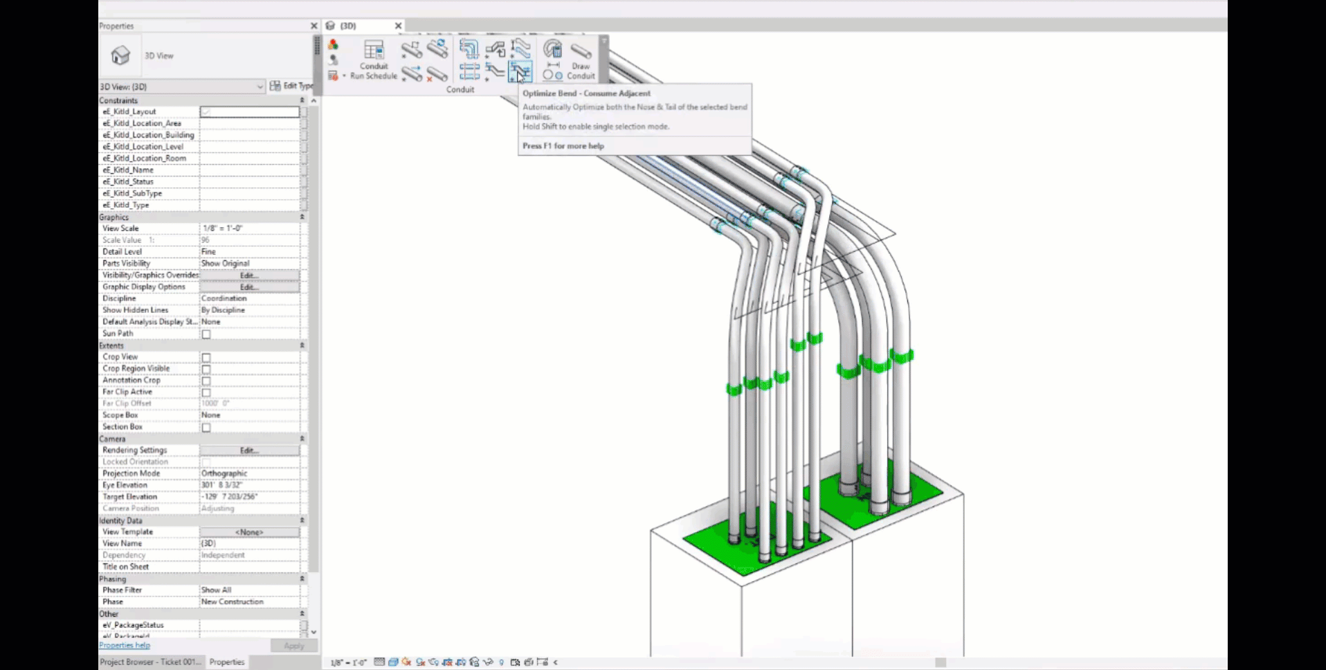The height and width of the screenshot is (670, 1326).
Task: Click Edit for Graphic Display Options
Action: coord(250,287)
